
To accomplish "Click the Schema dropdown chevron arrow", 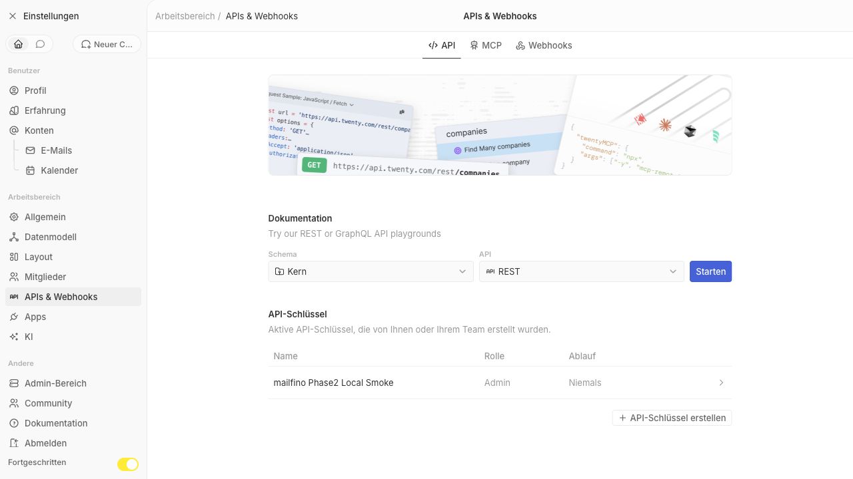I will (x=462, y=271).
